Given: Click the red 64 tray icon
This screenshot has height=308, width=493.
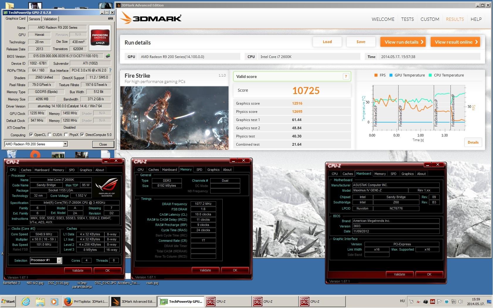Looking at the screenshot, I should pyautogui.click(x=432, y=301).
